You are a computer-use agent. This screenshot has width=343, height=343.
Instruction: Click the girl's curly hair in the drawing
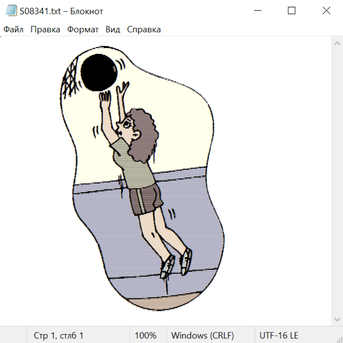point(145,133)
